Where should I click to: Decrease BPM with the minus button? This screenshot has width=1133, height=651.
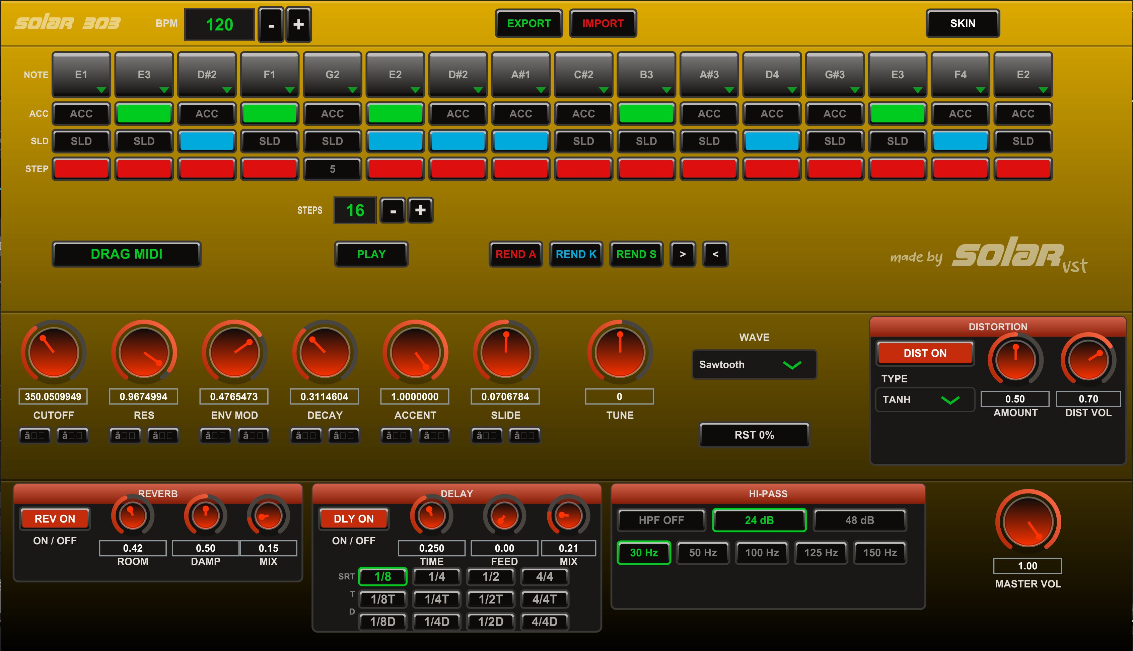click(x=271, y=25)
